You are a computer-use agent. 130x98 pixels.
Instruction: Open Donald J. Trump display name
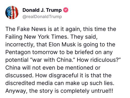point(42,10)
